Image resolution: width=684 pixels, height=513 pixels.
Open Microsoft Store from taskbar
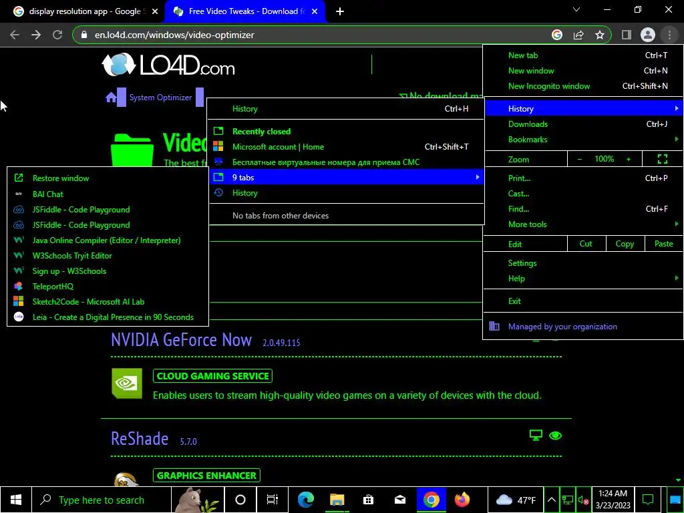coord(368,500)
